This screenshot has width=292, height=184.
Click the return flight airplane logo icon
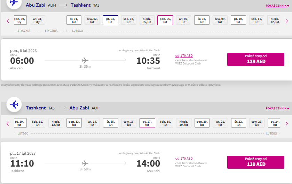pyautogui.click(x=14, y=105)
